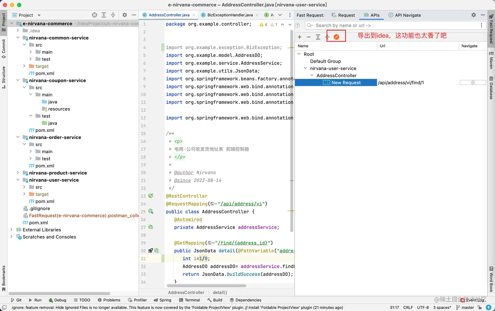Screen dimensions: 495x311
Task: Open Fast Request panel settings gear
Action: pos(474,15)
